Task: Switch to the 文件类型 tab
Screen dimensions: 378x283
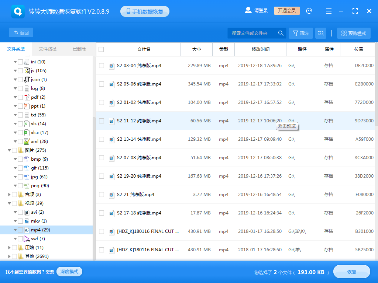Action: click(x=16, y=49)
